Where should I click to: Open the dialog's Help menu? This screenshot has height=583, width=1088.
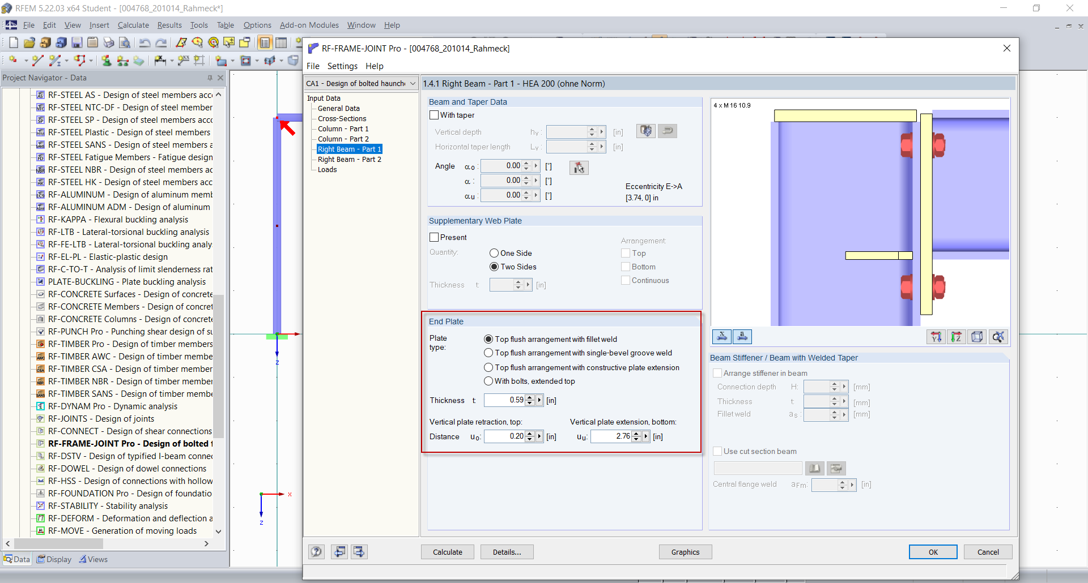pos(374,66)
